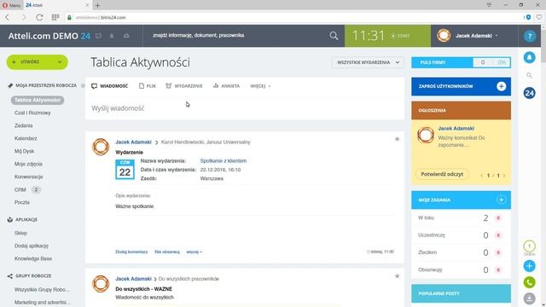Select the WYDARZENIE tab
Image resolution: width=546 pixels, height=307 pixels.
click(x=184, y=86)
